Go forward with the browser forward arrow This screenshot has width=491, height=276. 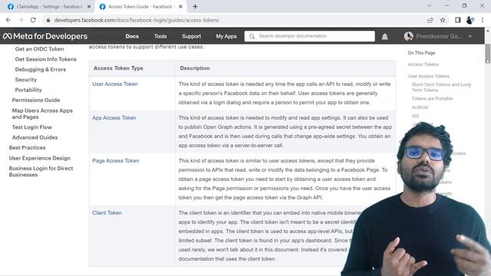[21, 20]
